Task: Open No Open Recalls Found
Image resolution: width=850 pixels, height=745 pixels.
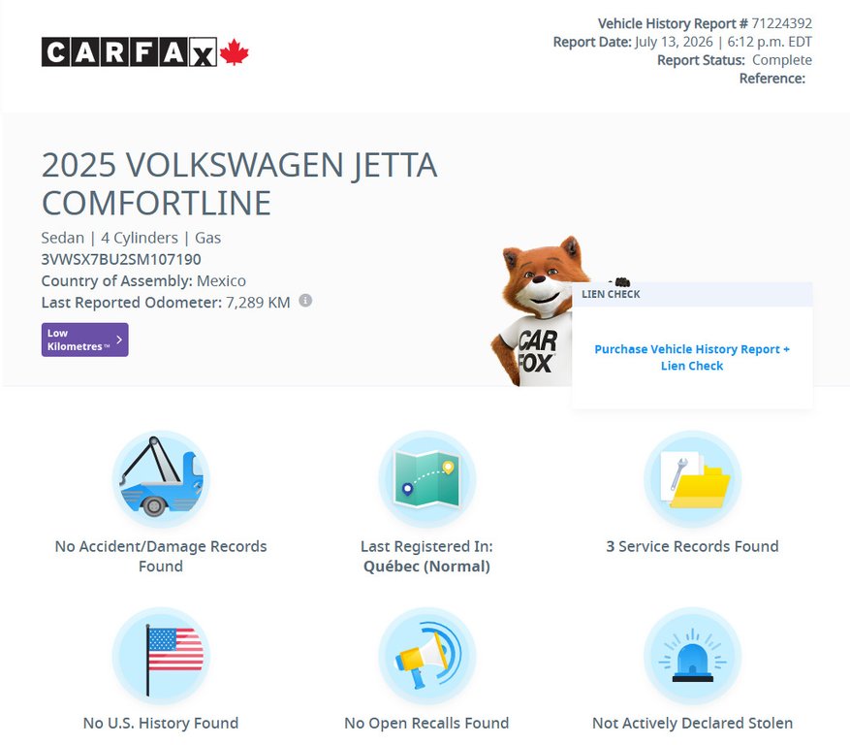Action: pos(426,723)
